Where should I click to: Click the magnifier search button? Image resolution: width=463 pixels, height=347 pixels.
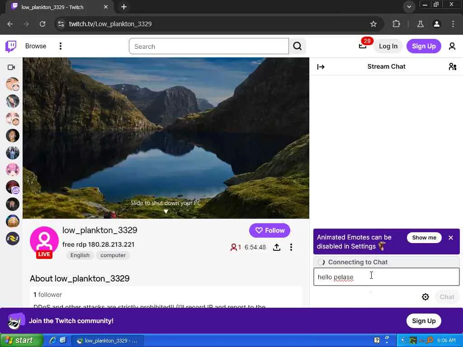click(298, 46)
